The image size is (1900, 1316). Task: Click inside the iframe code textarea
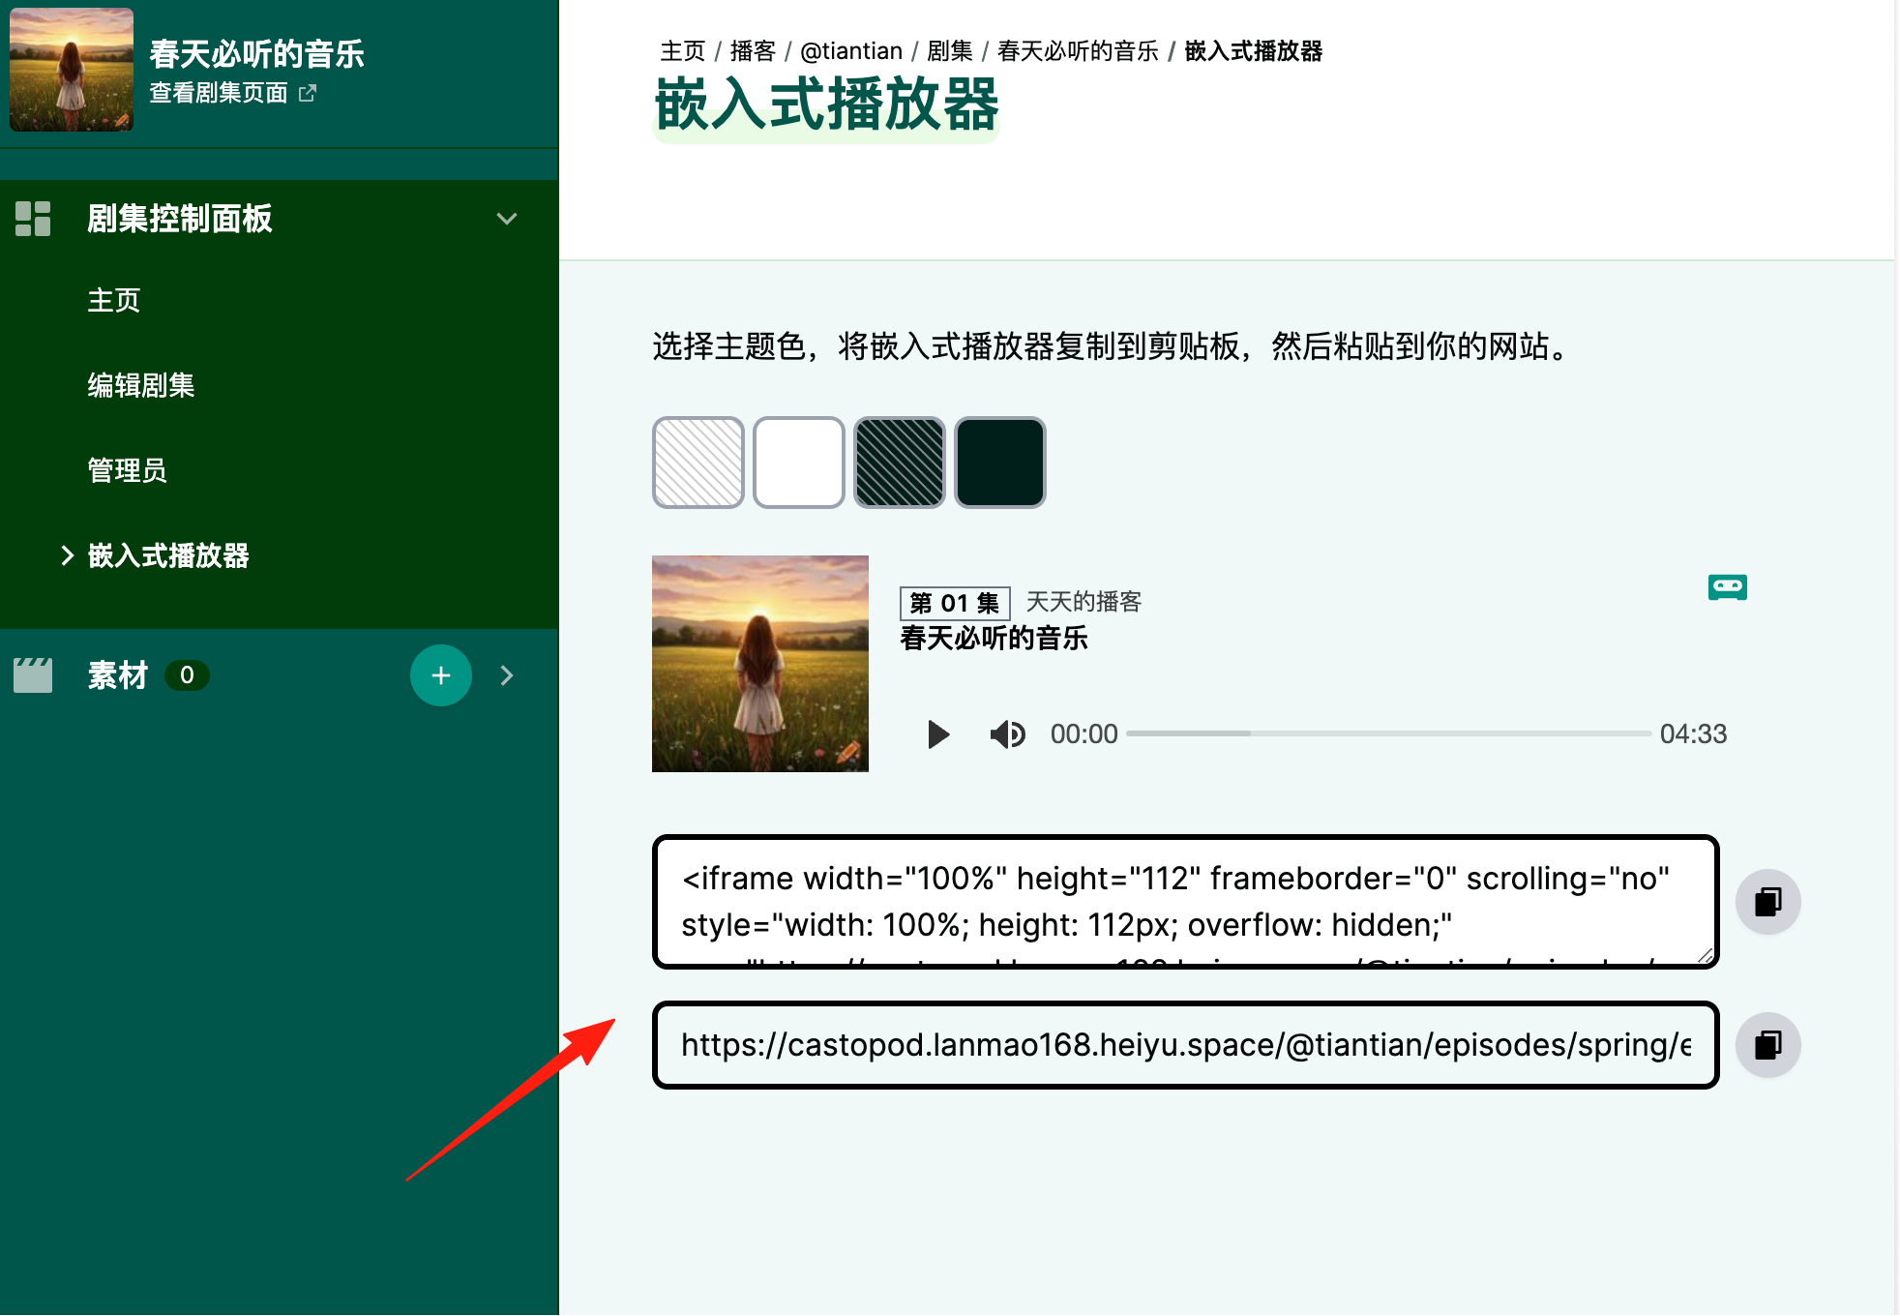point(1185,902)
